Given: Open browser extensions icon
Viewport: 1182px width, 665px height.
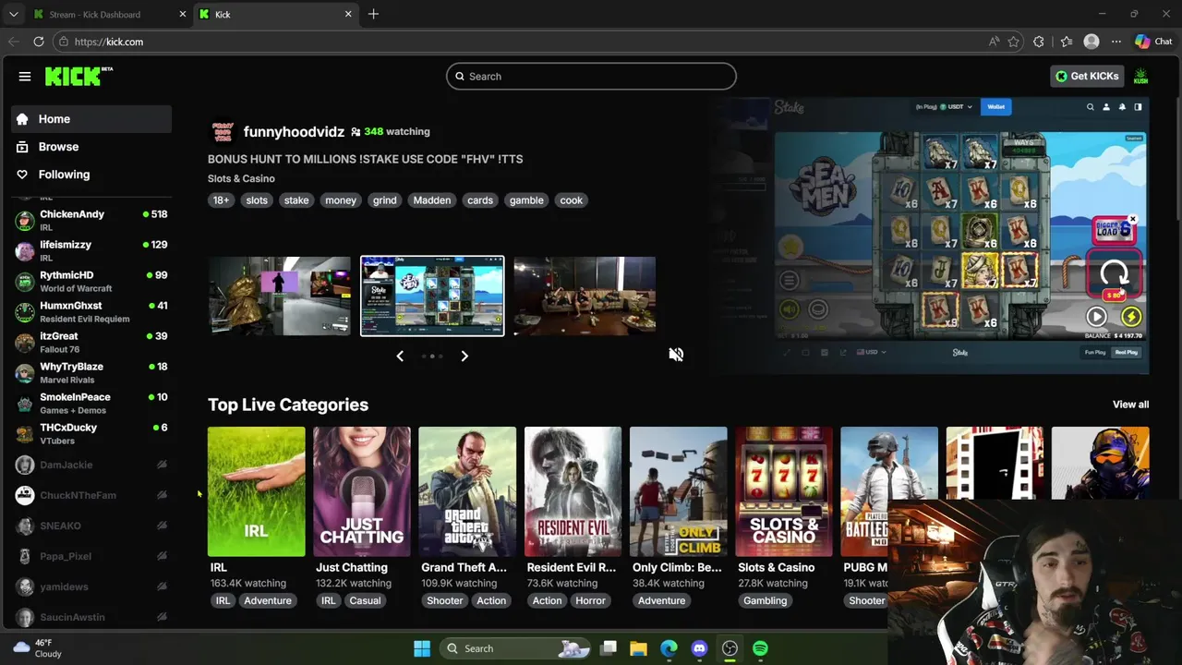Looking at the screenshot, I should click(x=1039, y=42).
